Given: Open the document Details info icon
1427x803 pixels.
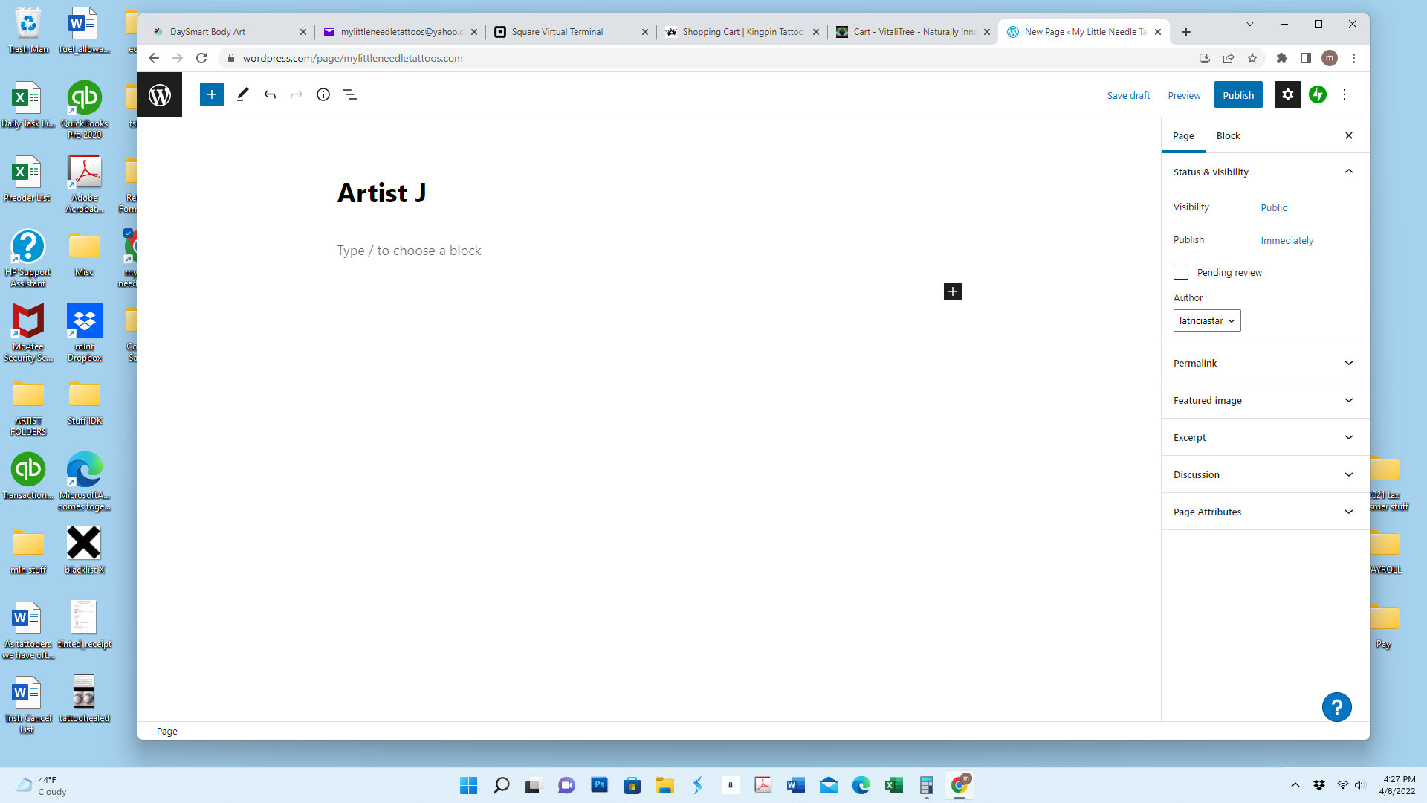Looking at the screenshot, I should coord(323,94).
